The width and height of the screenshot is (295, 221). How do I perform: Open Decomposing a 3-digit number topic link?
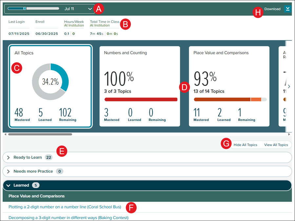(x=69, y=217)
